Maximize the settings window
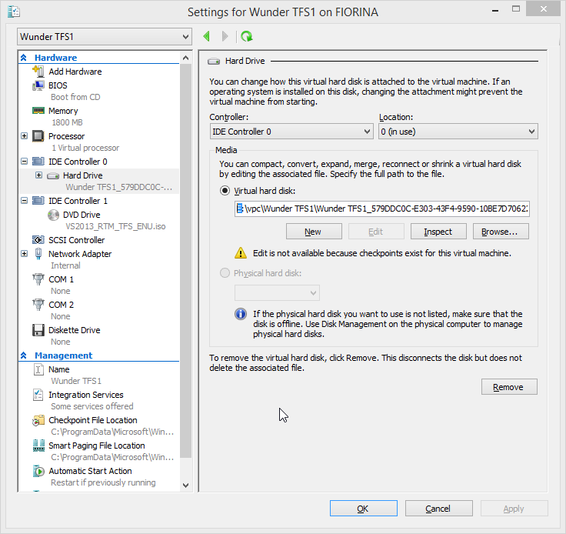 tap(516, 9)
